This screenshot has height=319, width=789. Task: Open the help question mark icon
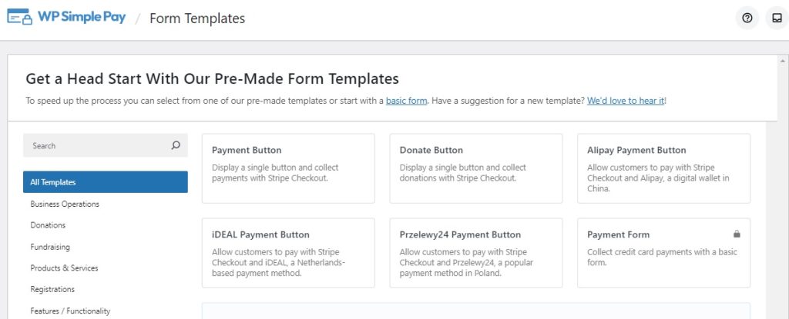click(x=747, y=18)
